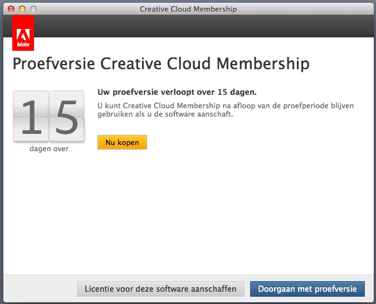The image size is (376, 304).
Task: Continue with Doorgaan met proefversie
Action: tap(307, 288)
